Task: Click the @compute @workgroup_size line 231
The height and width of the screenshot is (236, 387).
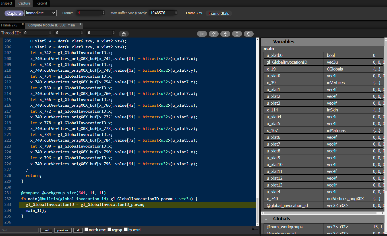Action: (x=63, y=193)
